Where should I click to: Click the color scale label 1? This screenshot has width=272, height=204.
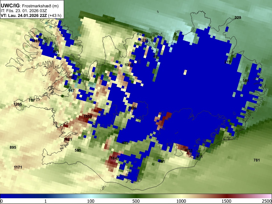45,201
